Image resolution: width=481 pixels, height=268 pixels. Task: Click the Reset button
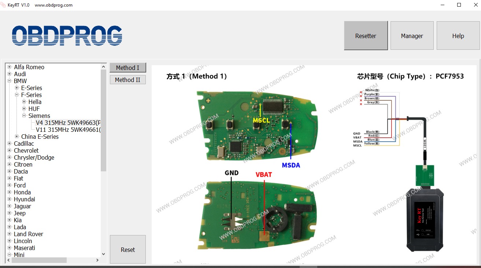[127, 249]
